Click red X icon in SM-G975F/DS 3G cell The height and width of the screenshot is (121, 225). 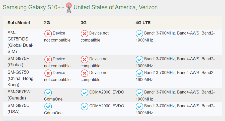pos(85,34)
